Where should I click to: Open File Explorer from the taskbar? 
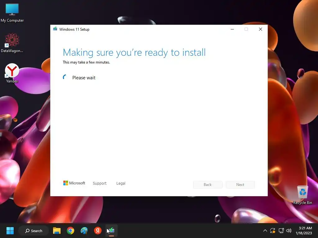[57, 231]
